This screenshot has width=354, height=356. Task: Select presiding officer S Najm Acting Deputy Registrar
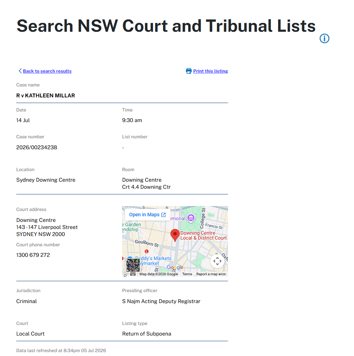pos(161,301)
